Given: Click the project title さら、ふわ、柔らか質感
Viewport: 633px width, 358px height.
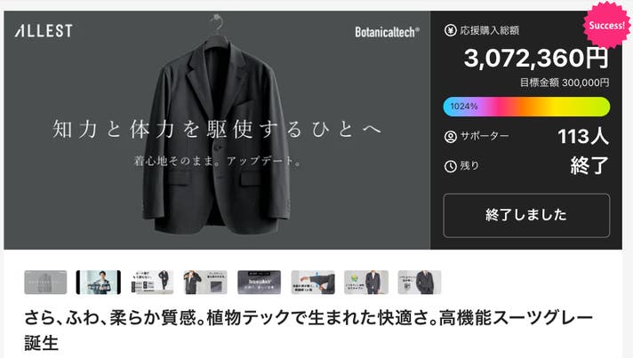Looking at the screenshot, I should coord(308,330).
